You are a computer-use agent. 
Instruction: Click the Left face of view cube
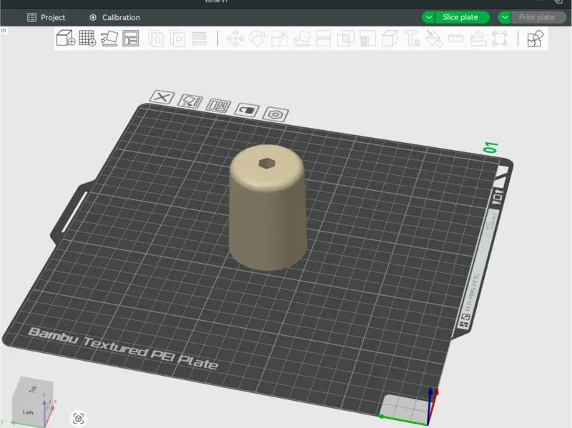click(x=28, y=412)
